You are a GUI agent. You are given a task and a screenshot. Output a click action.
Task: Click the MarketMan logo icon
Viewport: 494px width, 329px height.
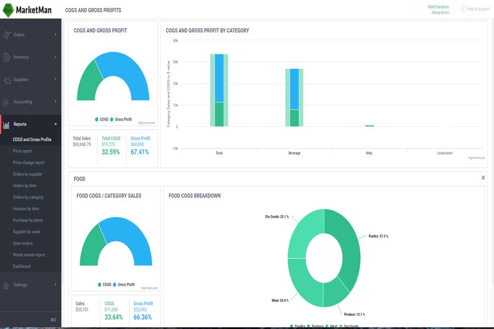[x=8, y=9]
